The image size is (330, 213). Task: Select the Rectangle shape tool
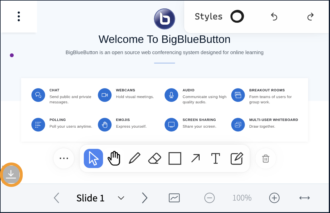[175, 158]
